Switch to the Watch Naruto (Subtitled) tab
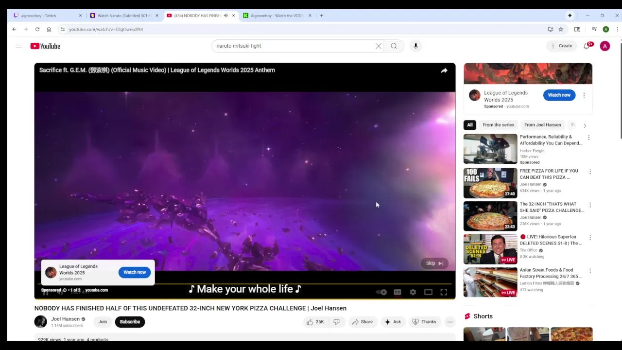The width and height of the screenshot is (622, 350). click(124, 16)
